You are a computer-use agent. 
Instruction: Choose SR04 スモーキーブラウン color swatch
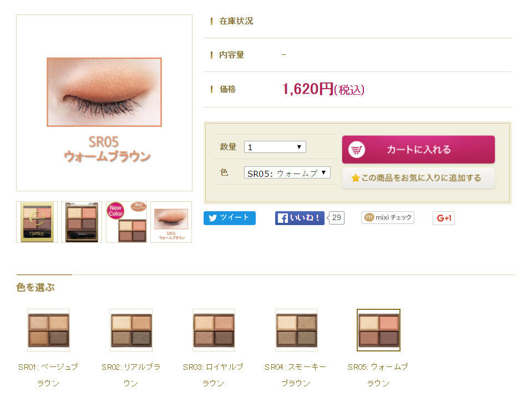click(296, 330)
